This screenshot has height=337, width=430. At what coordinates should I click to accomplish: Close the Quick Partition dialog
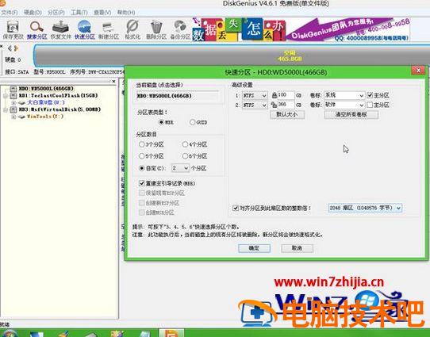coord(418,71)
